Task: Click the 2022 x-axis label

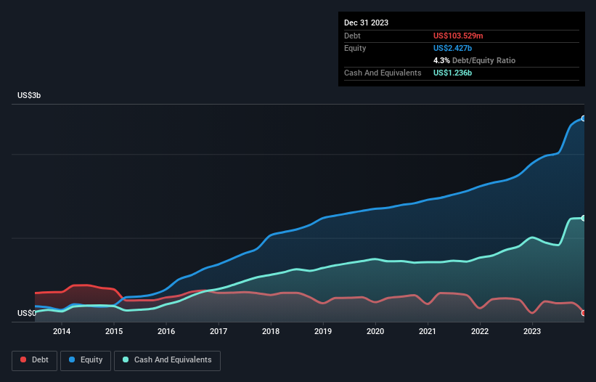Action: click(x=480, y=331)
